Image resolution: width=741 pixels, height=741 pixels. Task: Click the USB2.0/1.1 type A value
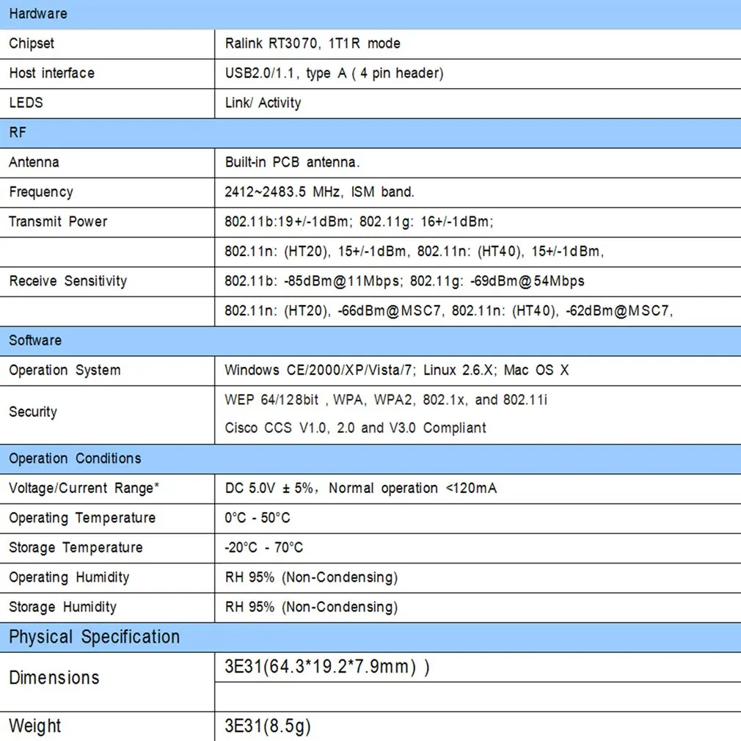(334, 73)
